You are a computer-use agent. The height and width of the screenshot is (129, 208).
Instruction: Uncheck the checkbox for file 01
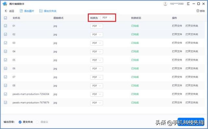[6, 26]
